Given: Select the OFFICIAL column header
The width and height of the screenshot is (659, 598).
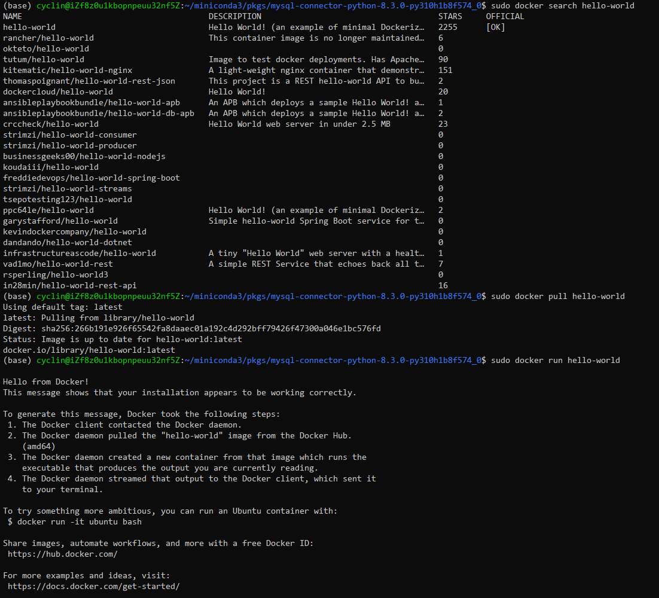Looking at the screenshot, I should pyautogui.click(x=505, y=16).
